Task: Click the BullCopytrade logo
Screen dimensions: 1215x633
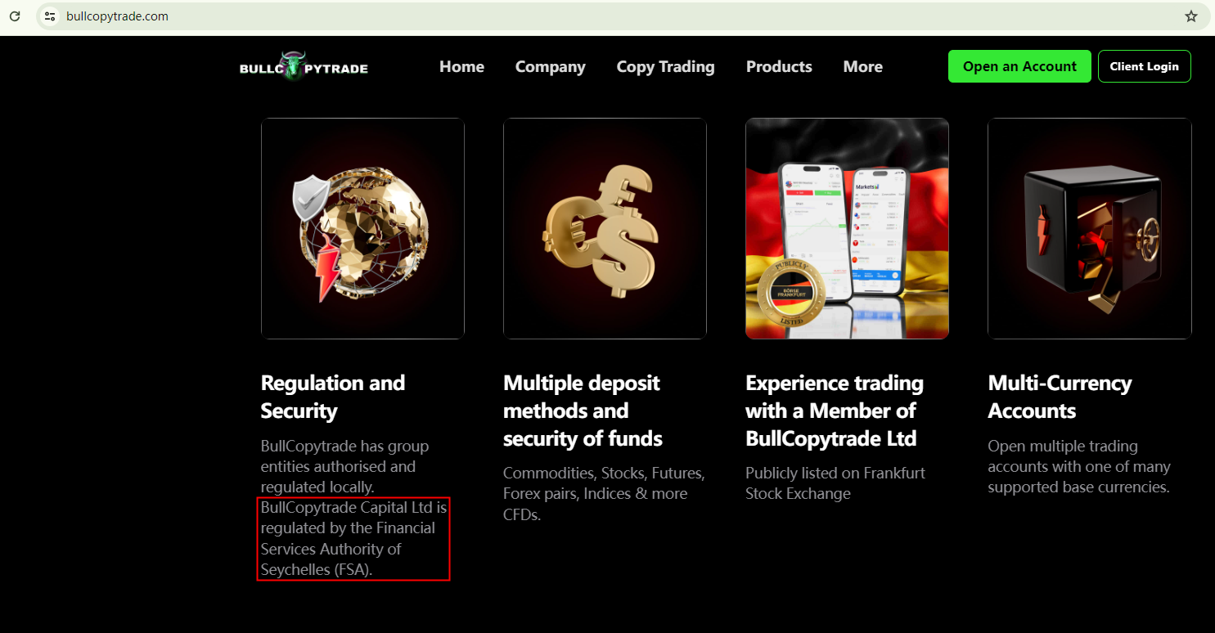Action: (304, 67)
